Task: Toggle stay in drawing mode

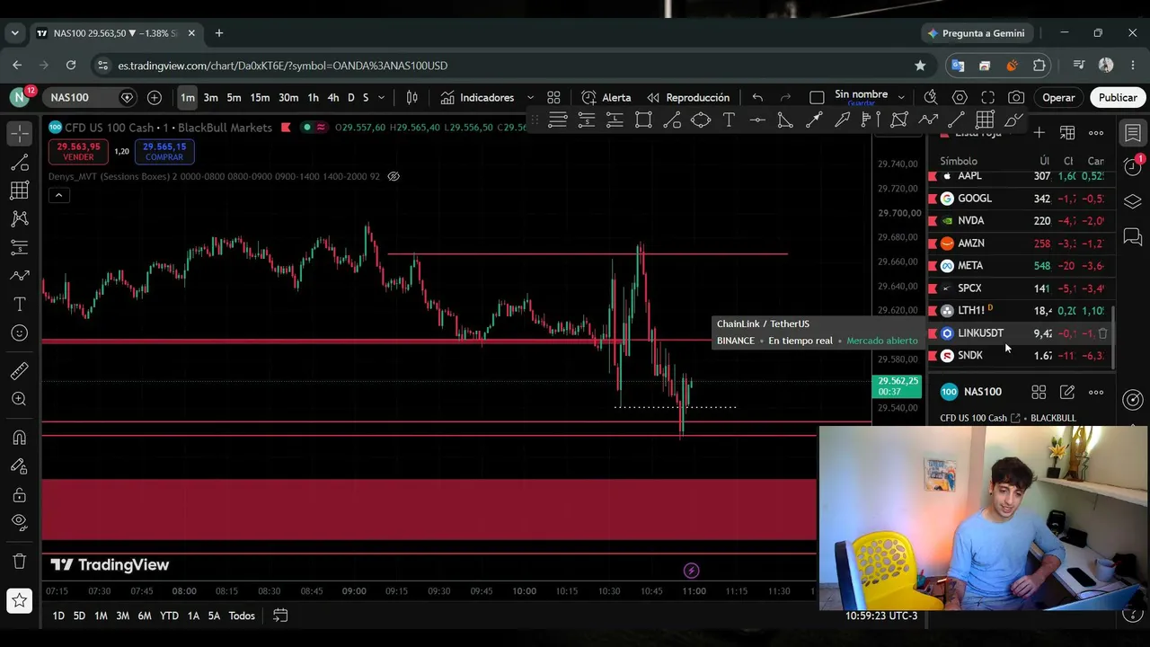Action: click(20, 466)
